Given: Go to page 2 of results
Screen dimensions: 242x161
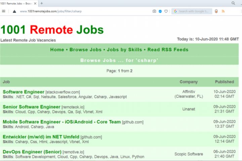Looking at the screenshot, I should (131, 71).
